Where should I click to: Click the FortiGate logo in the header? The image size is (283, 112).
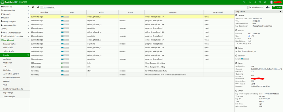tap(2, 2)
